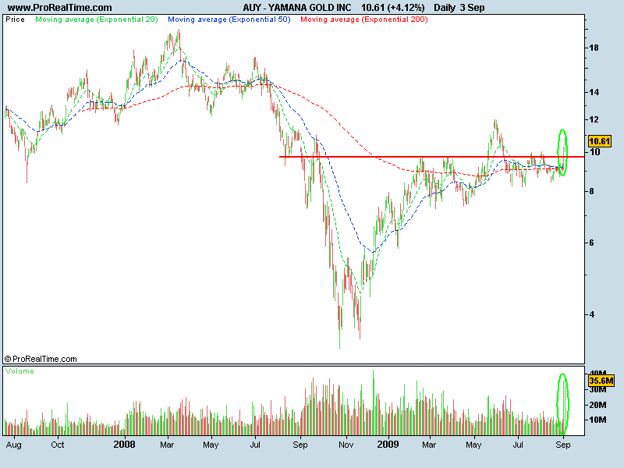Click the yellow 35.6M volume tag
The image size is (624, 468).
(601, 381)
